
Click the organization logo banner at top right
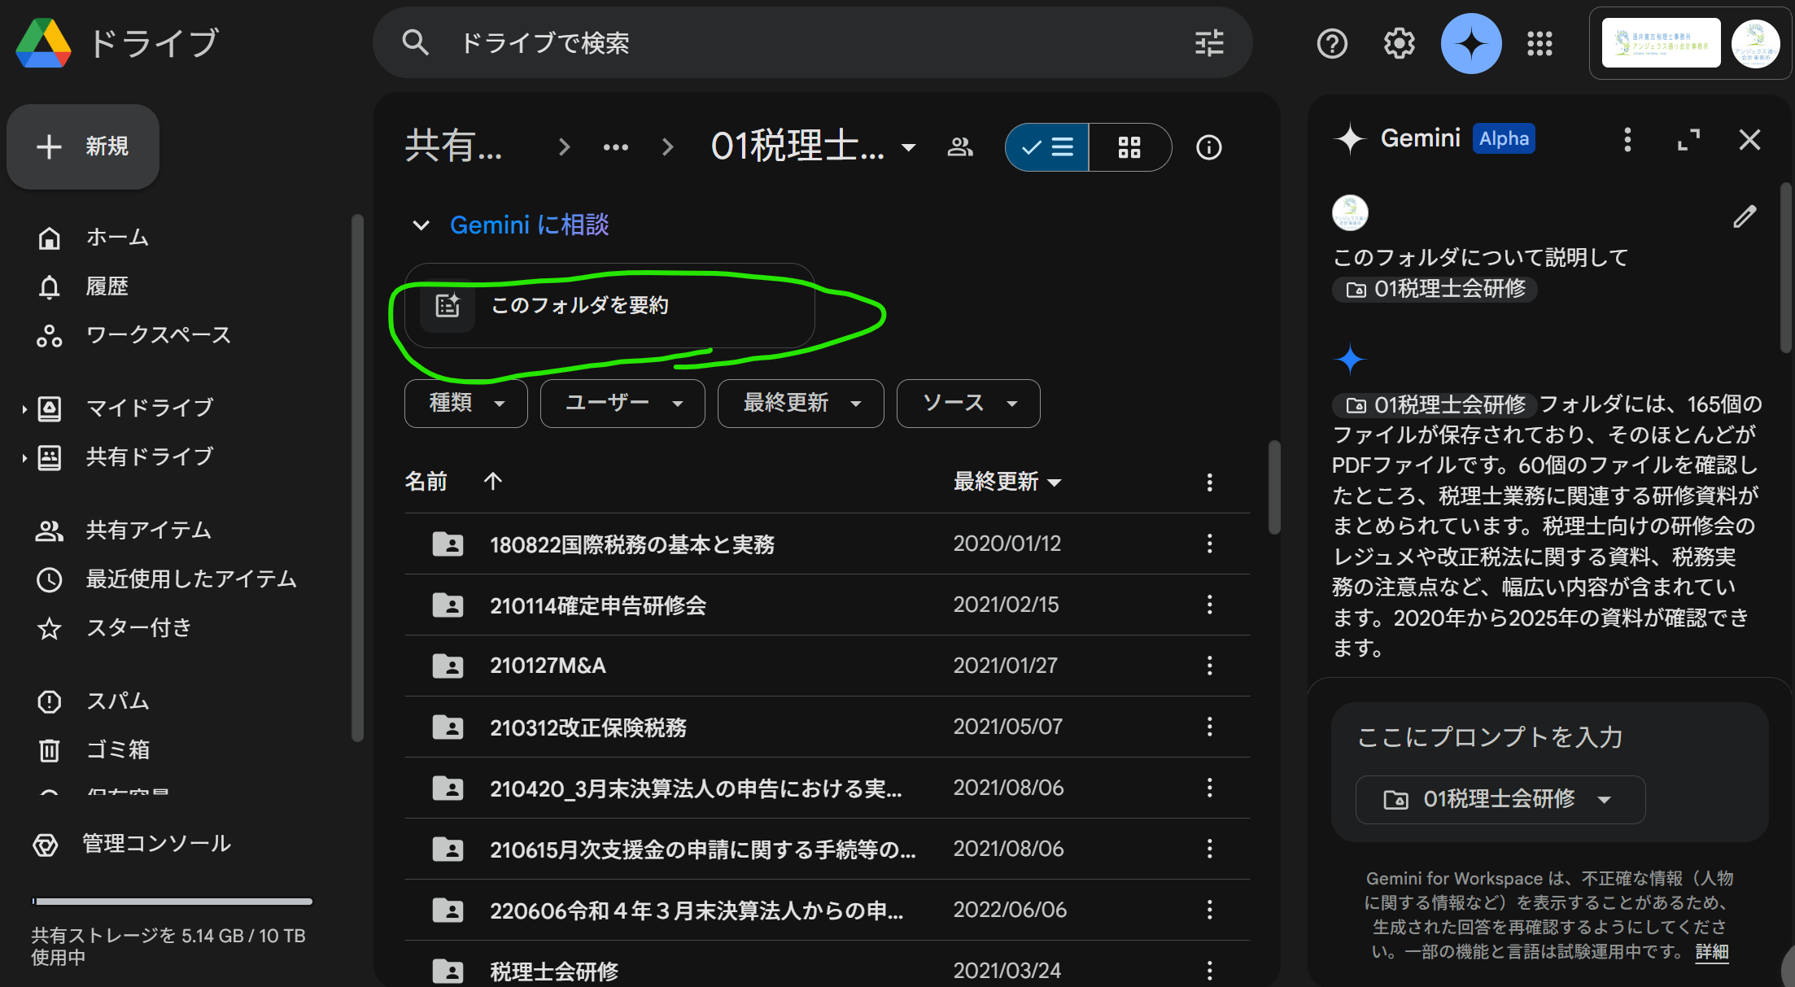pos(1661,43)
